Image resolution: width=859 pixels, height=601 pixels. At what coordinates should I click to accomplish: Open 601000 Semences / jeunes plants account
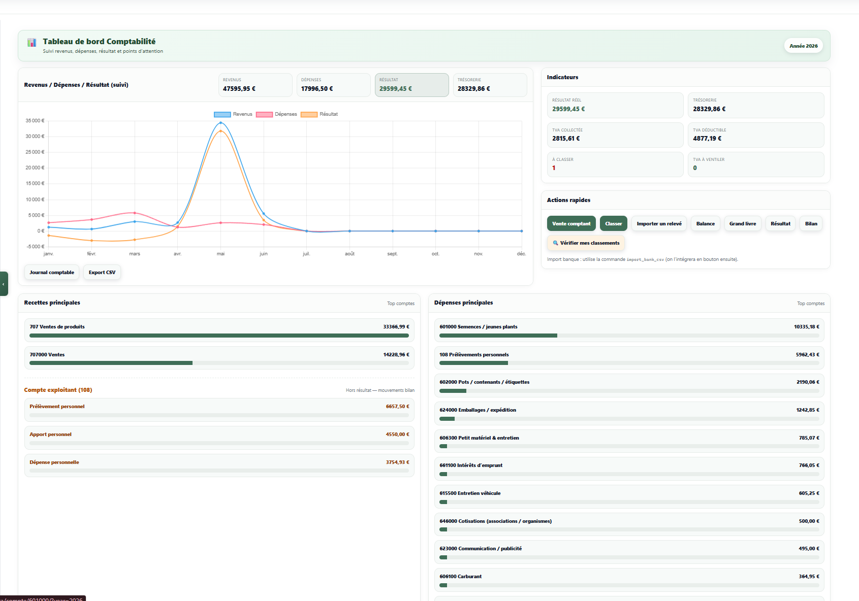(x=629, y=330)
